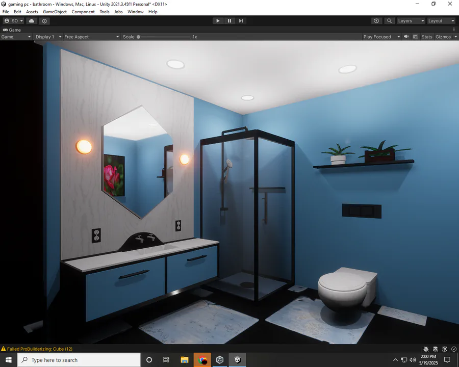Screen dimensions: 459x367
Task: Open the Game view options kebab menu
Action: click(x=454, y=30)
